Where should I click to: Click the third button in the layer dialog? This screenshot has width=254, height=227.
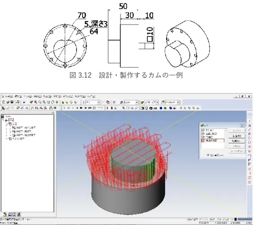237,141
